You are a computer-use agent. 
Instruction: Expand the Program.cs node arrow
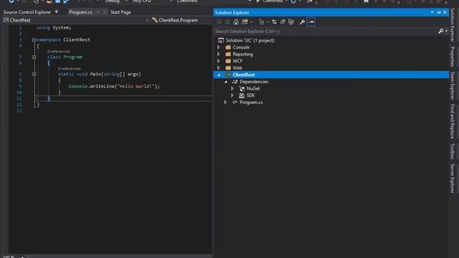(x=225, y=102)
